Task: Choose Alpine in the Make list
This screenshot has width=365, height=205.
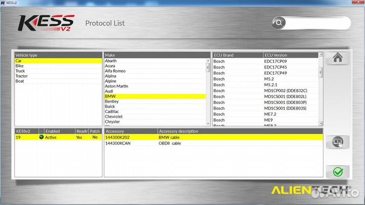Action: (x=155, y=81)
